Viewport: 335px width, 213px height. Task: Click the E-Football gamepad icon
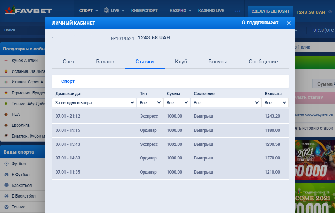(6, 175)
